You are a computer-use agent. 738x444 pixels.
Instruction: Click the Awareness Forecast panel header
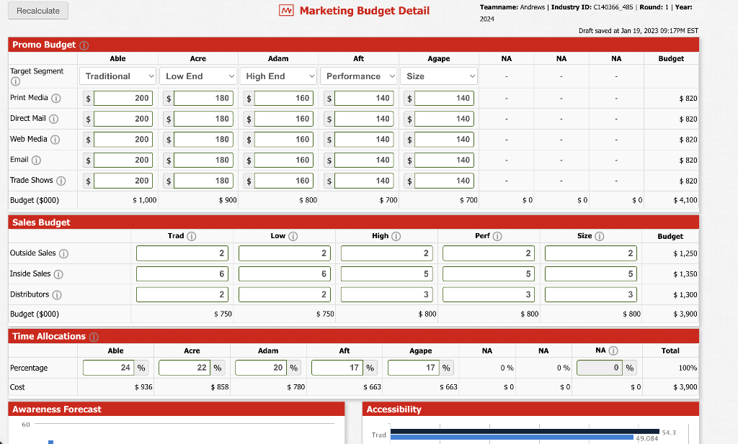(177, 409)
